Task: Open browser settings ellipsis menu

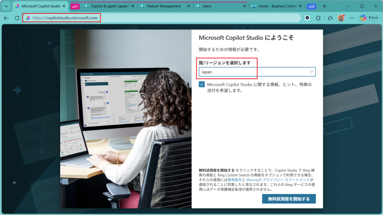Action: tap(352, 18)
